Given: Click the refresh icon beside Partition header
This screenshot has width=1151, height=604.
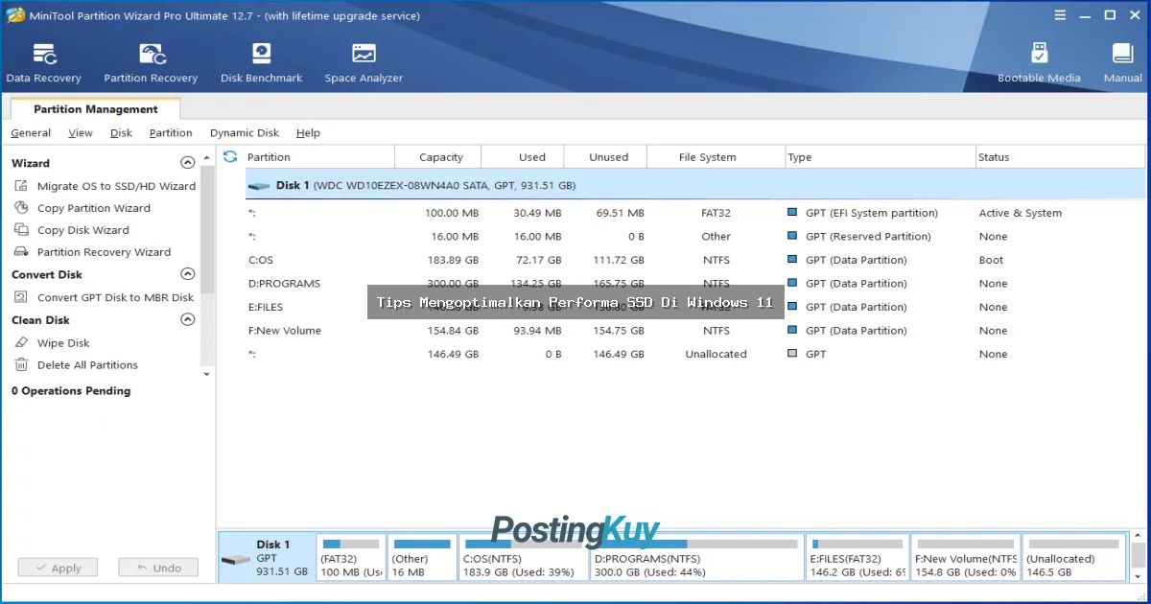Looking at the screenshot, I should pos(230,156).
